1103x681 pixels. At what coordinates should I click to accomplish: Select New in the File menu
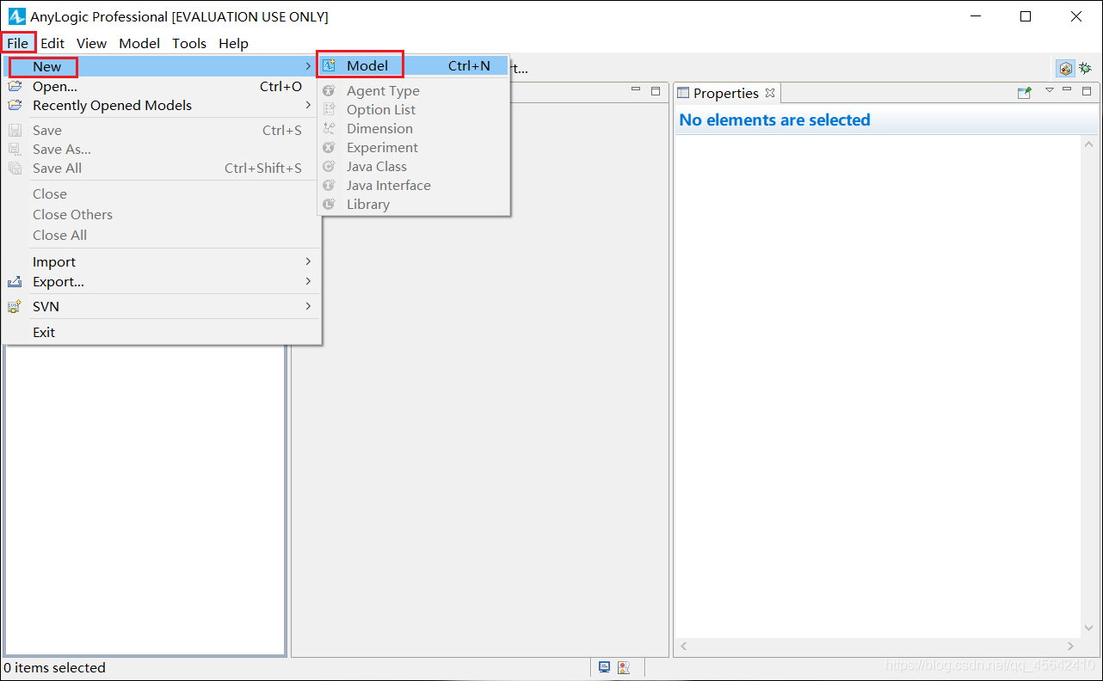coord(162,66)
